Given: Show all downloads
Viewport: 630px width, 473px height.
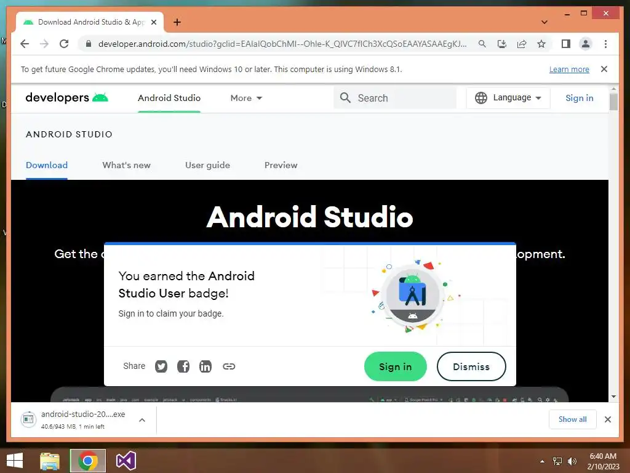Looking at the screenshot, I should [572, 419].
